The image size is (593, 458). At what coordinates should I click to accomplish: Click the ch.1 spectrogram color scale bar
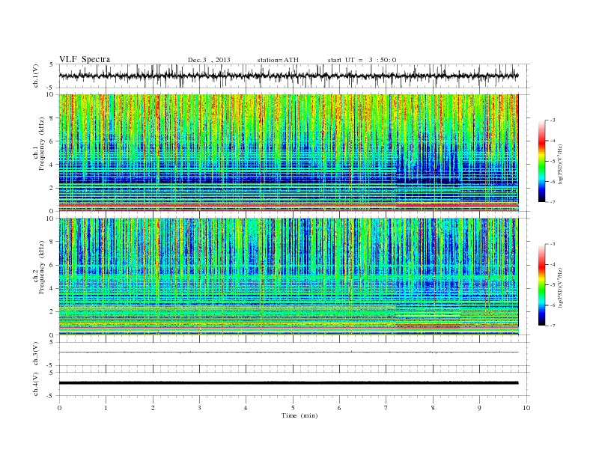point(542,162)
